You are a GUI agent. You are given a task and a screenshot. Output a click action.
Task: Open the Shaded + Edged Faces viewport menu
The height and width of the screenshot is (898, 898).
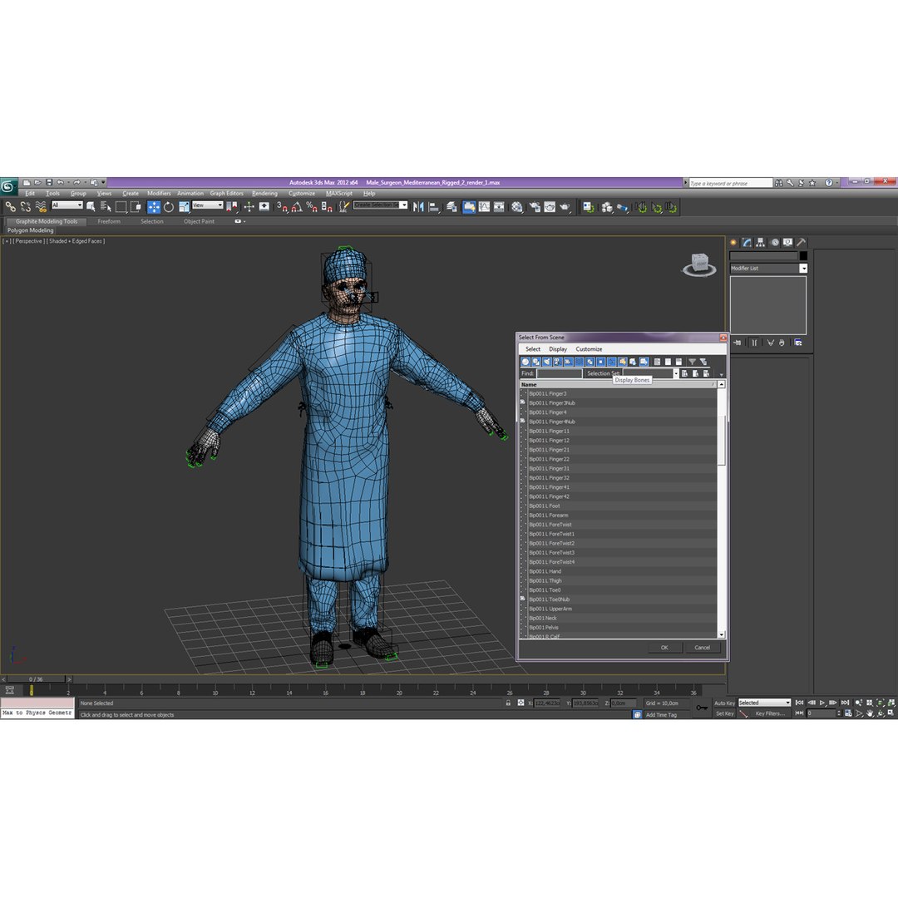76,241
